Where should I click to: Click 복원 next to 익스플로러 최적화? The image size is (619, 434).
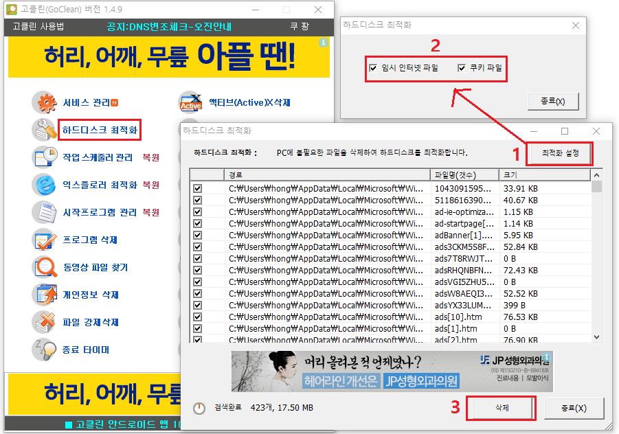pyautogui.click(x=151, y=185)
